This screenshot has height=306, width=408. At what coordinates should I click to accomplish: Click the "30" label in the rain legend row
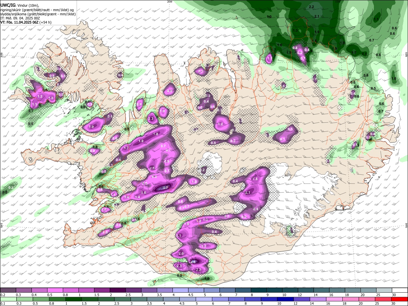394,304
